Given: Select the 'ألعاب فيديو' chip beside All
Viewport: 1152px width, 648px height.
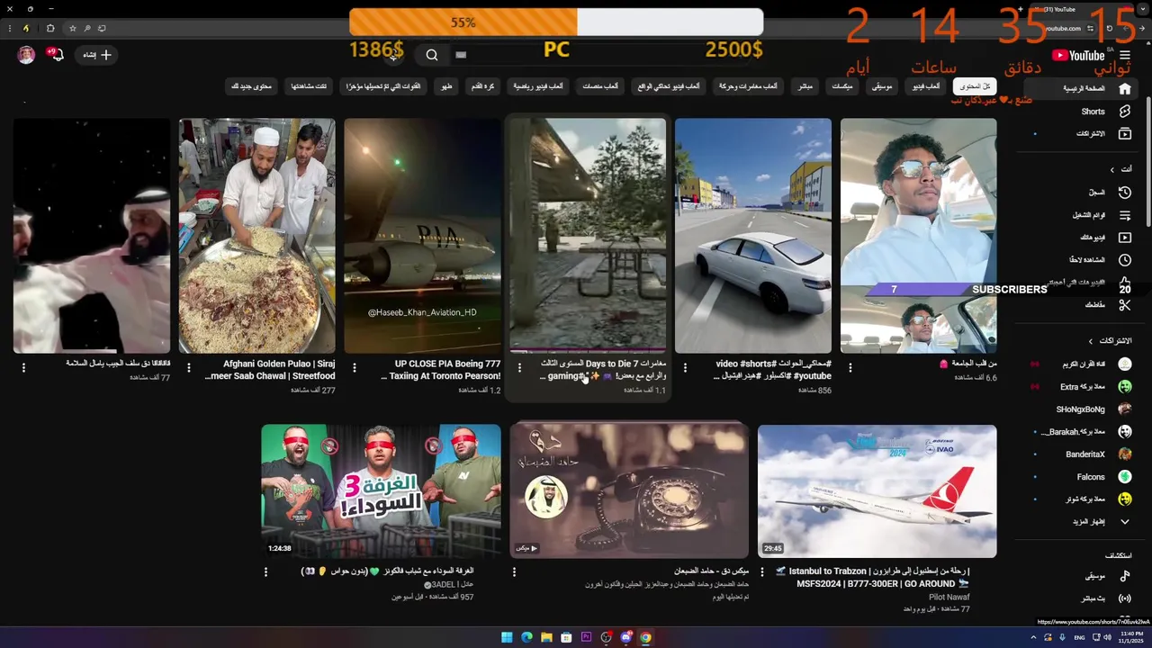Looking at the screenshot, I should click(x=926, y=86).
